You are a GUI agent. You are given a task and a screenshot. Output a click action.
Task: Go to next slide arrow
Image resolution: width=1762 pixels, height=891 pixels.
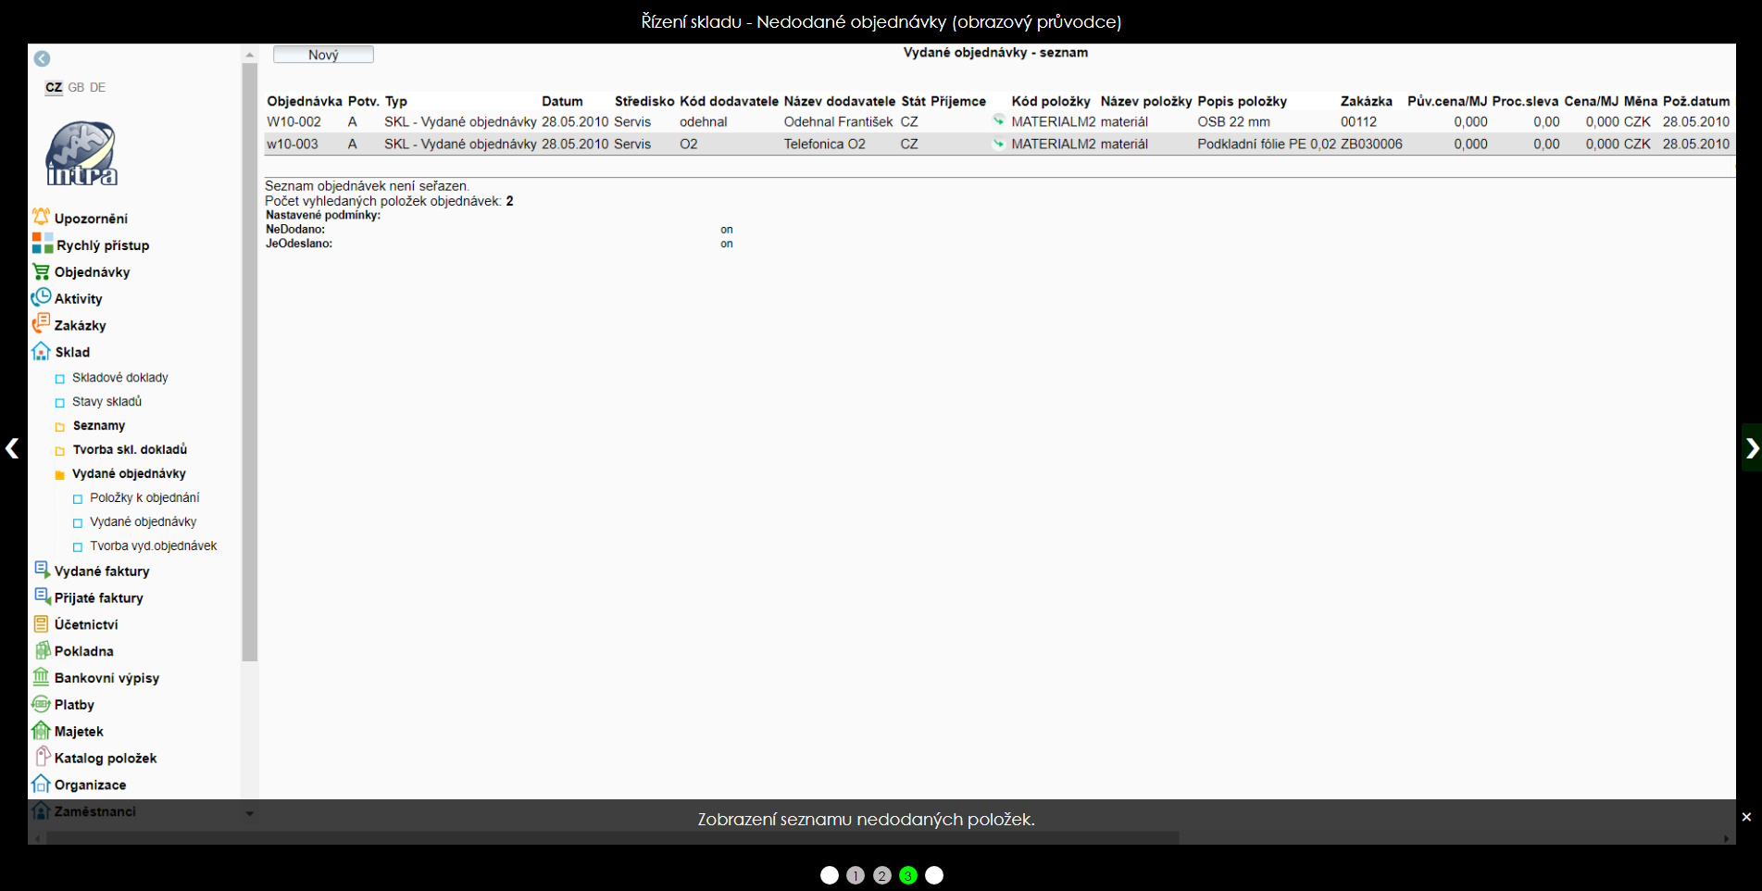[1751, 448]
